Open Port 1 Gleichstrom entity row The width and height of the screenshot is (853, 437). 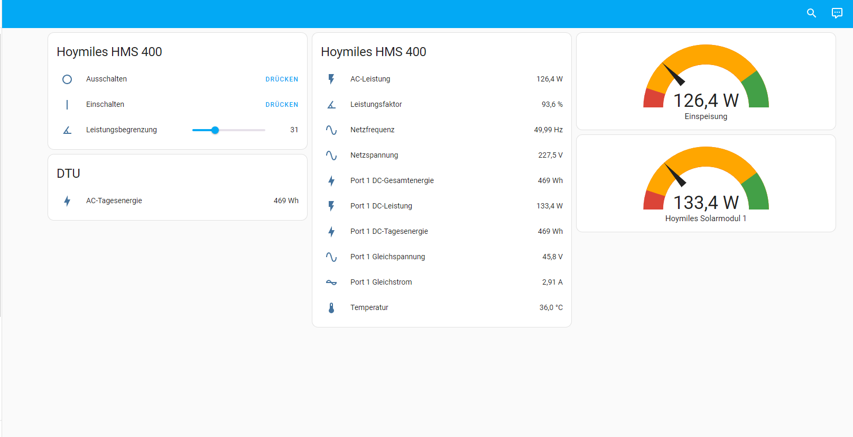click(442, 283)
